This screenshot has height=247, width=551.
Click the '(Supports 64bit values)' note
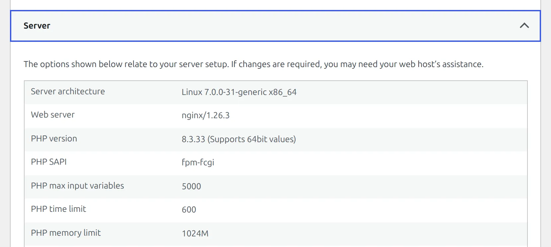(252, 139)
